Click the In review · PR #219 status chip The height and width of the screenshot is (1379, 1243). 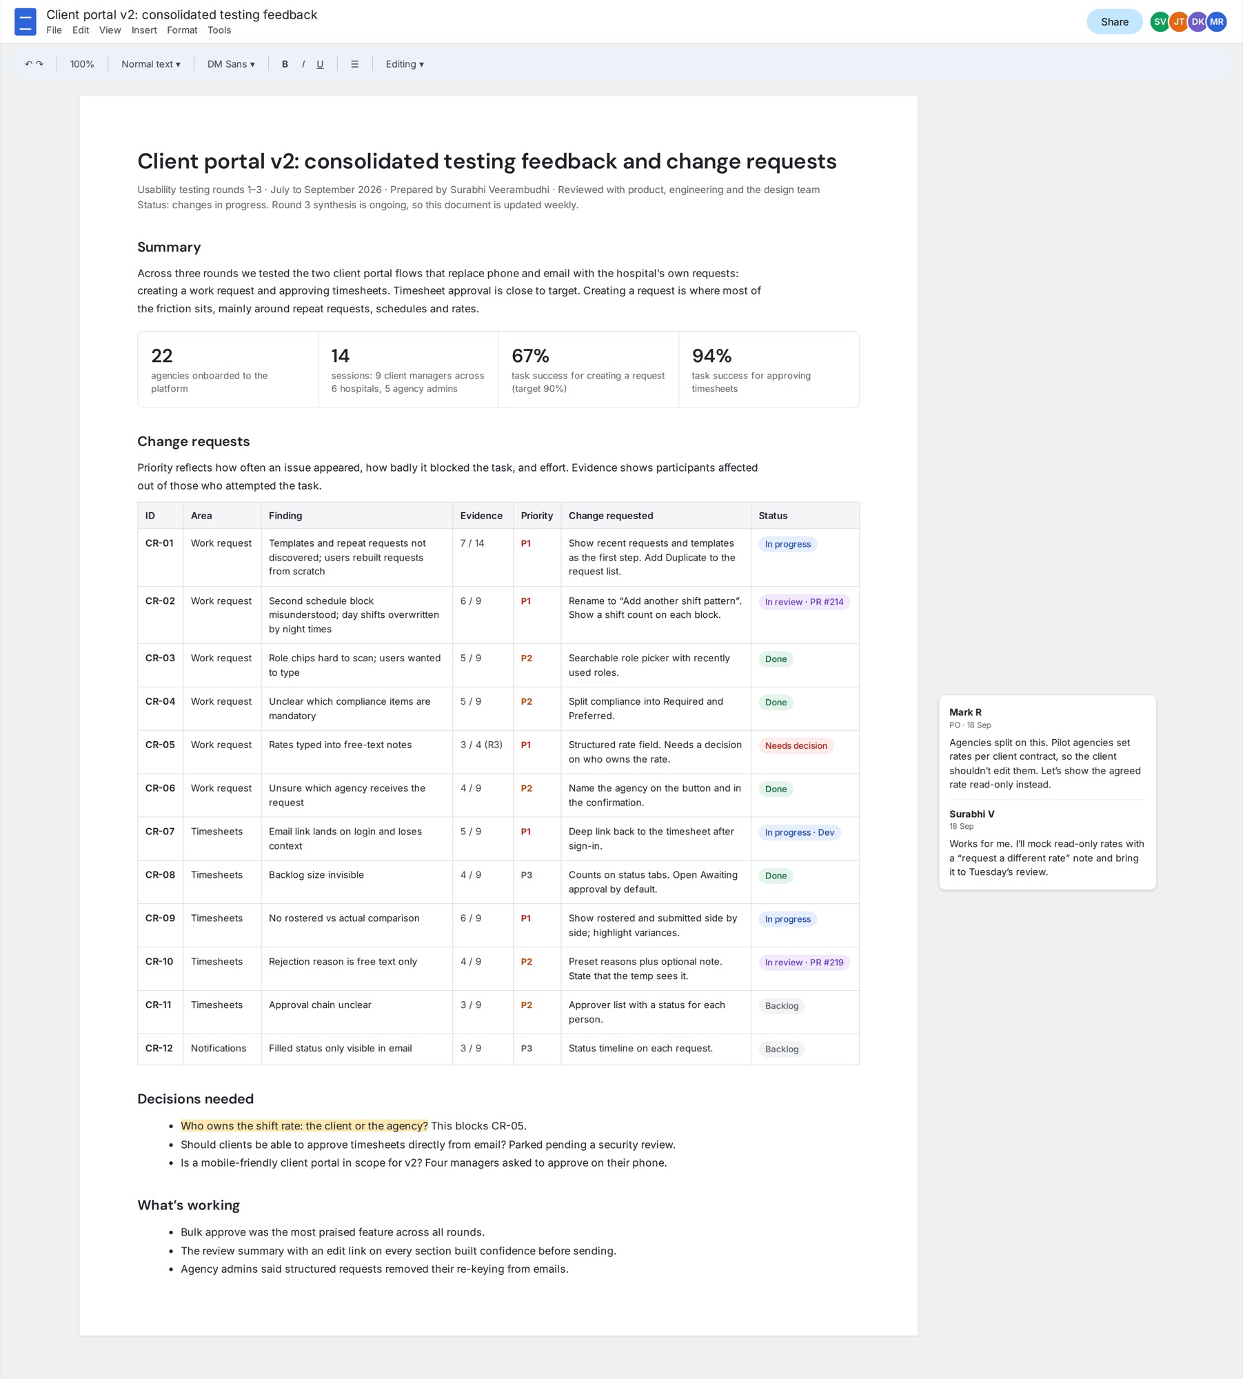click(x=804, y=963)
